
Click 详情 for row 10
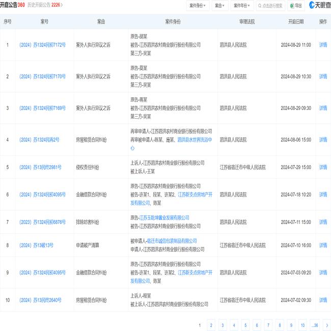(323, 300)
